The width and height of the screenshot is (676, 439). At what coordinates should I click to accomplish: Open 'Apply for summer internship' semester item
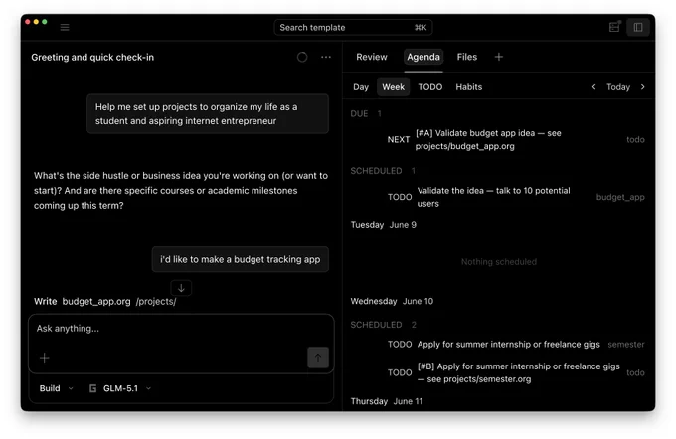pyautogui.click(x=509, y=345)
